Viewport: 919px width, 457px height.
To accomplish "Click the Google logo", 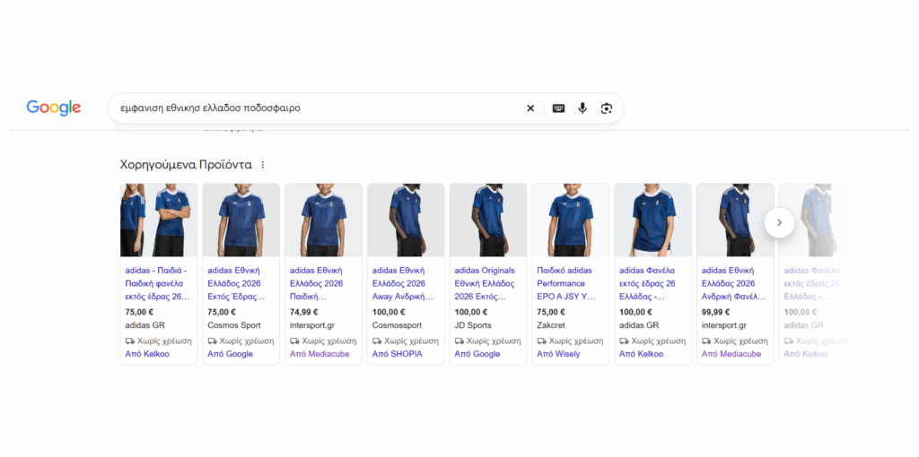I will (53, 108).
